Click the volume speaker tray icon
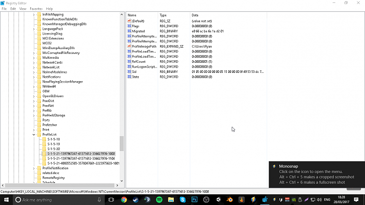The width and height of the screenshot is (365, 205). coord(319,200)
